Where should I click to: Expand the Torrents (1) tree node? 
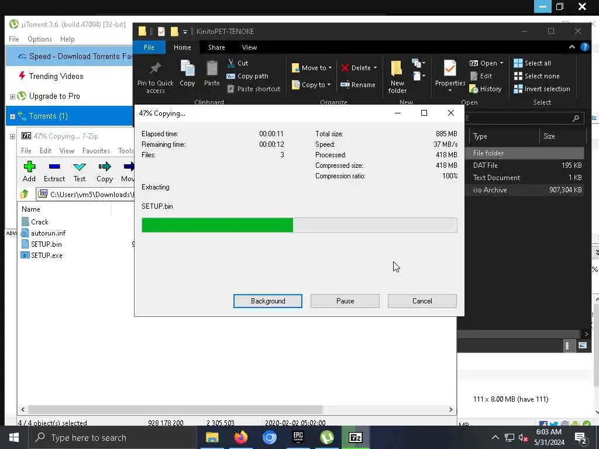click(x=12, y=116)
